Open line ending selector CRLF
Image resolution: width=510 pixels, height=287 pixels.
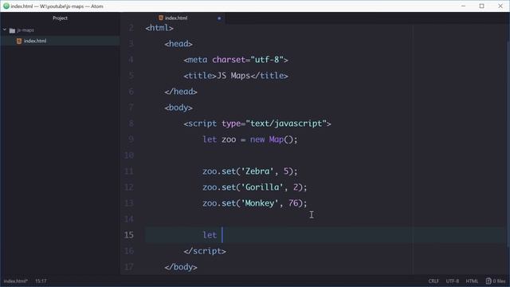pos(433,281)
